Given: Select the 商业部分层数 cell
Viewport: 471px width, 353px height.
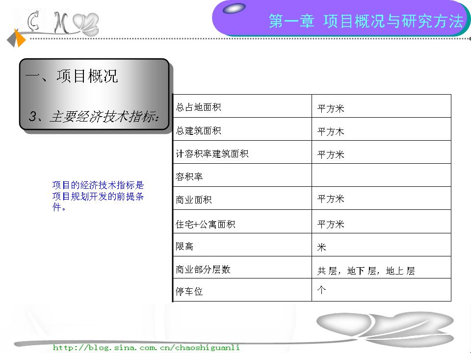Looking at the screenshot, I should [x=203, y=269].
